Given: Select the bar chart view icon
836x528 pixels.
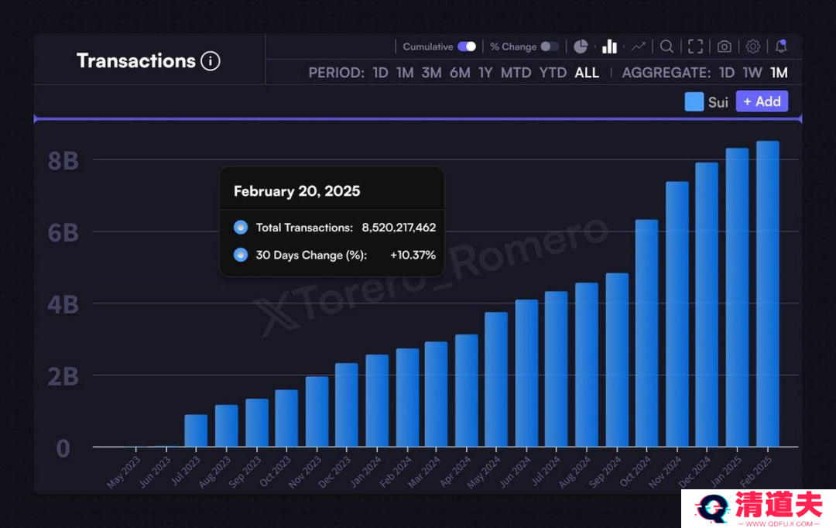Looking at the screenshot, I should point(609,47).
